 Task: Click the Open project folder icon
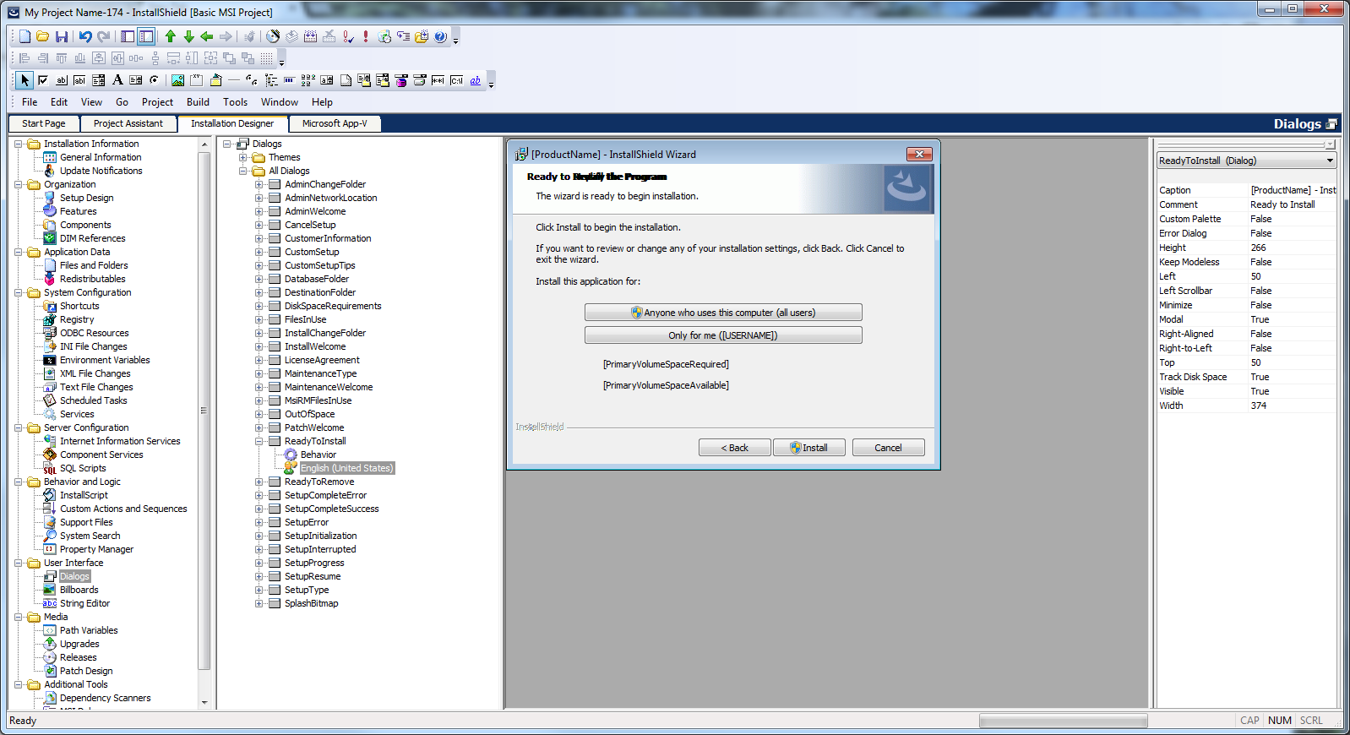point(42,36)
